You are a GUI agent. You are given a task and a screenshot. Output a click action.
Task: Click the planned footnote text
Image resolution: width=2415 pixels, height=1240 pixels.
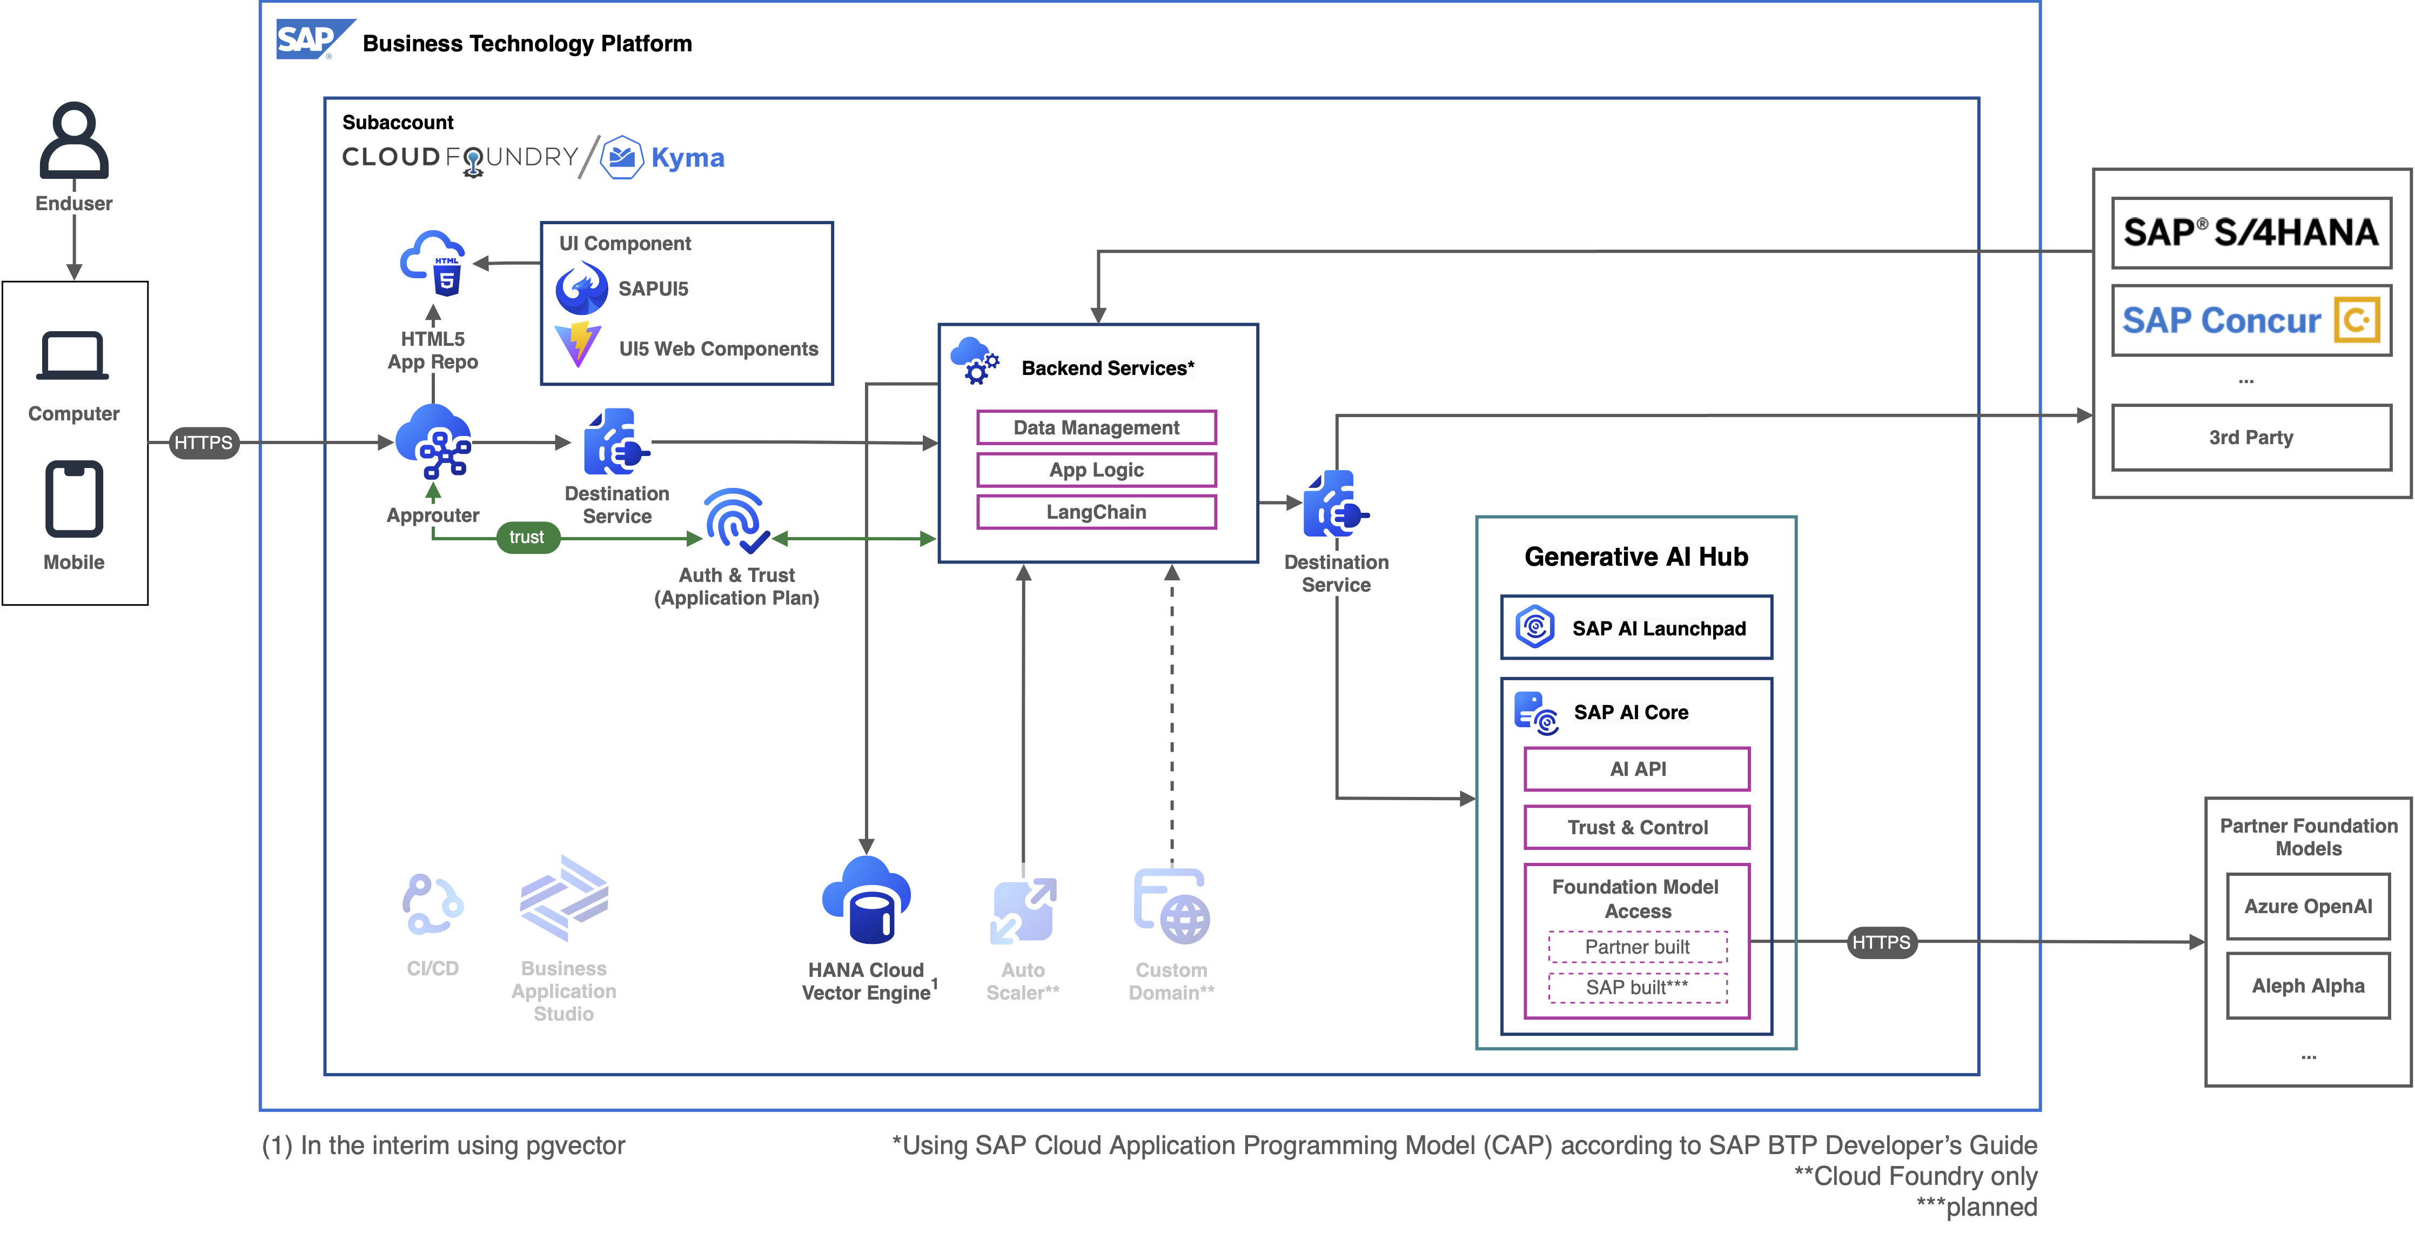click(x=1976, y=1207)
